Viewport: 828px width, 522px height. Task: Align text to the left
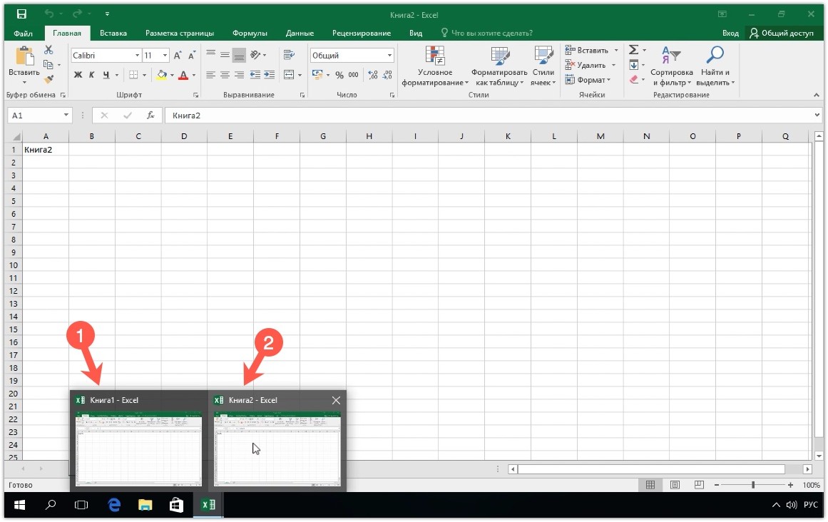point(210,75)
